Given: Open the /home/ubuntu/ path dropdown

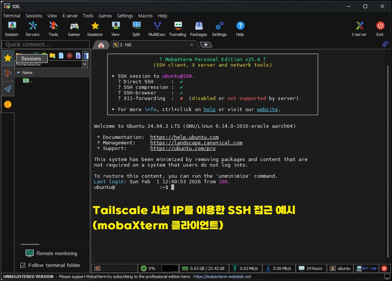Looking at the screenshot, I should pyautogui.click(x=85, y=64).
